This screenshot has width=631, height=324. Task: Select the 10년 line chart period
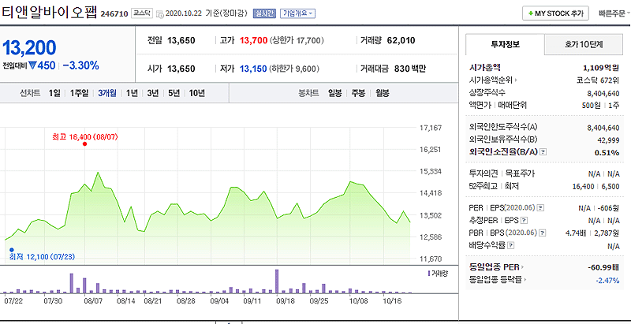click(x=196, y=93)
